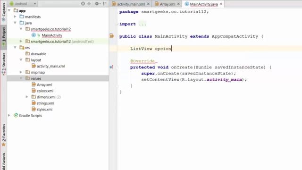Image resolution: width=302 pixels, height=170 pixels.
Task: Click the strings.xml file icon
Action: 34,103
